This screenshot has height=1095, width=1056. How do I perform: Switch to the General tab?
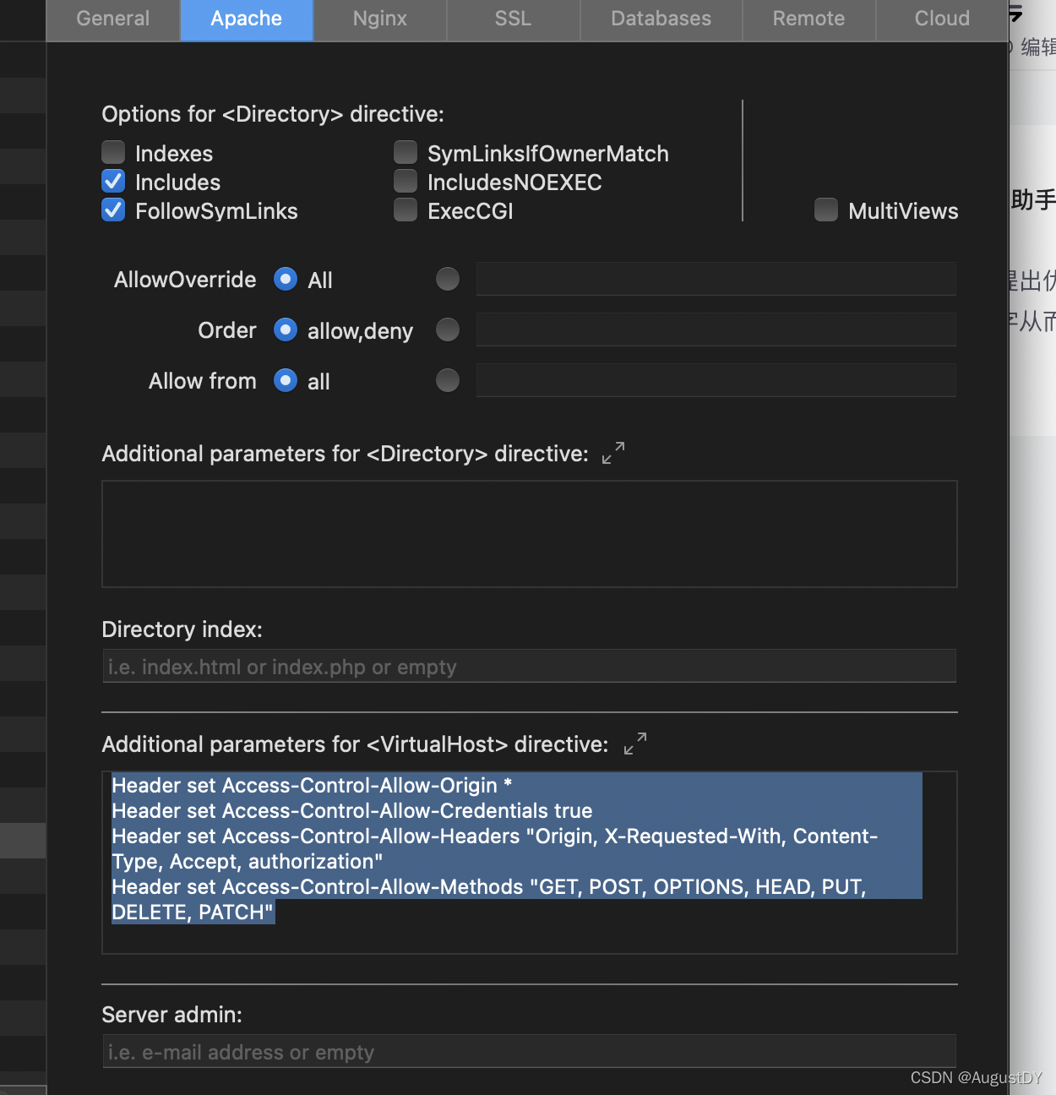click(112, 18)
